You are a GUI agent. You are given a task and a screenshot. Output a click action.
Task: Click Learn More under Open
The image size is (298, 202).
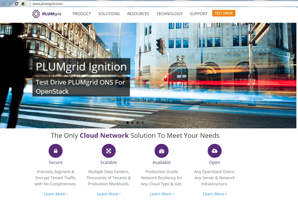coord(215,194)
